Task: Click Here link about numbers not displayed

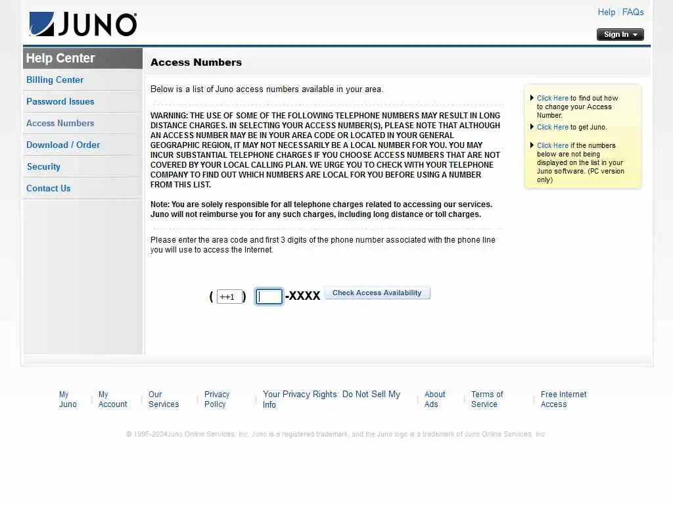Action: click(552, 145)
